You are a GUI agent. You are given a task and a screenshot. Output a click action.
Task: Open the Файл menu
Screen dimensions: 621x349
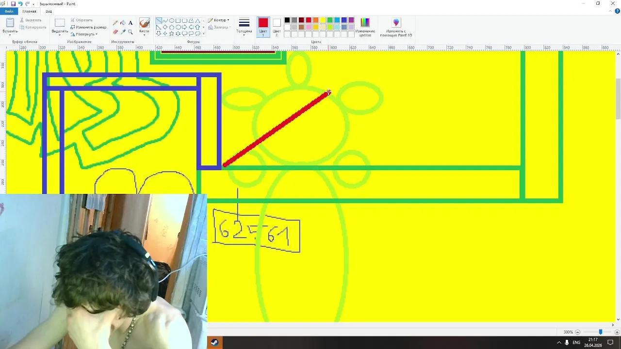[x=9, y=11]
